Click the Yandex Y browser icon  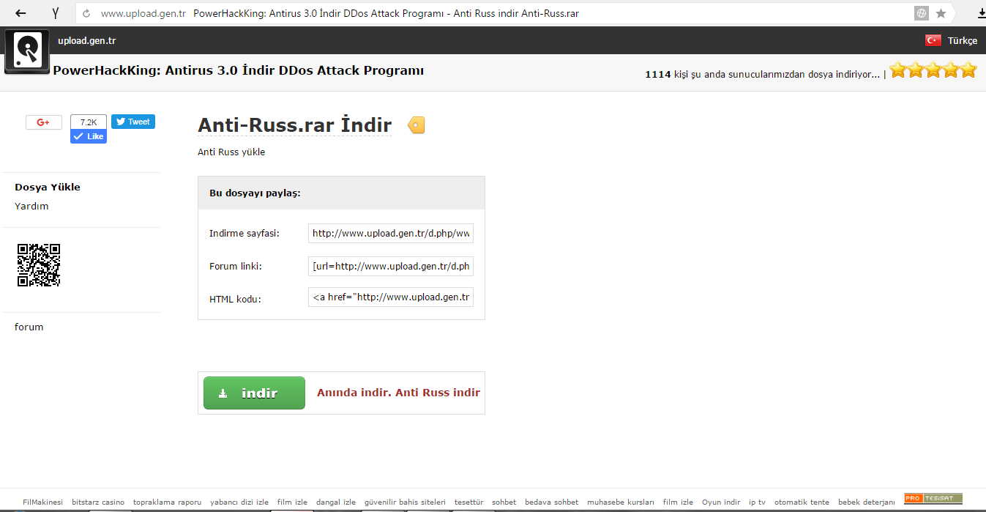point(56,13)
